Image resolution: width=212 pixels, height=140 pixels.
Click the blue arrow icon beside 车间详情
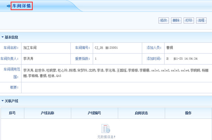coord(8,6)
